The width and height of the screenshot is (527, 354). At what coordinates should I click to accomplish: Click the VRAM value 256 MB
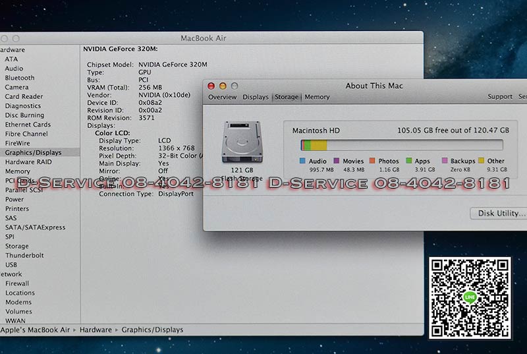pyautogui.click(x=150, y=88)
